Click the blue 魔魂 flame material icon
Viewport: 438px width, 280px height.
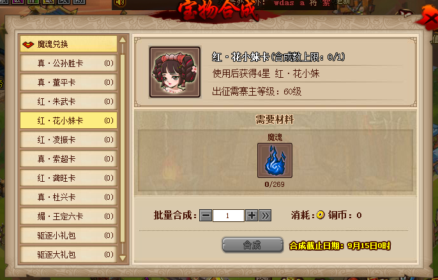(275, 161)
